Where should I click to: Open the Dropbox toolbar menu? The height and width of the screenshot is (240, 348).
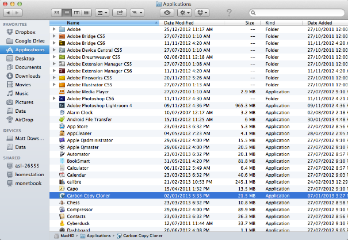(x=202, y=13)
